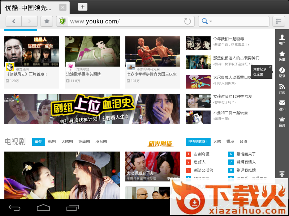Open the large costume drama featured image
This screenshot has width=289, height=216.
click(62, 175)
